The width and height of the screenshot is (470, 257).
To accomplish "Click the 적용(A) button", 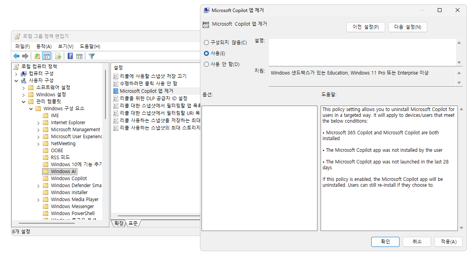I will point(449,241).
